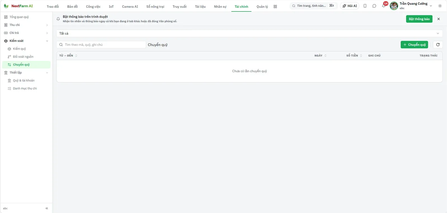
Task: Collapse the Kiểm soát sidebar section
Action: click(26, 41)
